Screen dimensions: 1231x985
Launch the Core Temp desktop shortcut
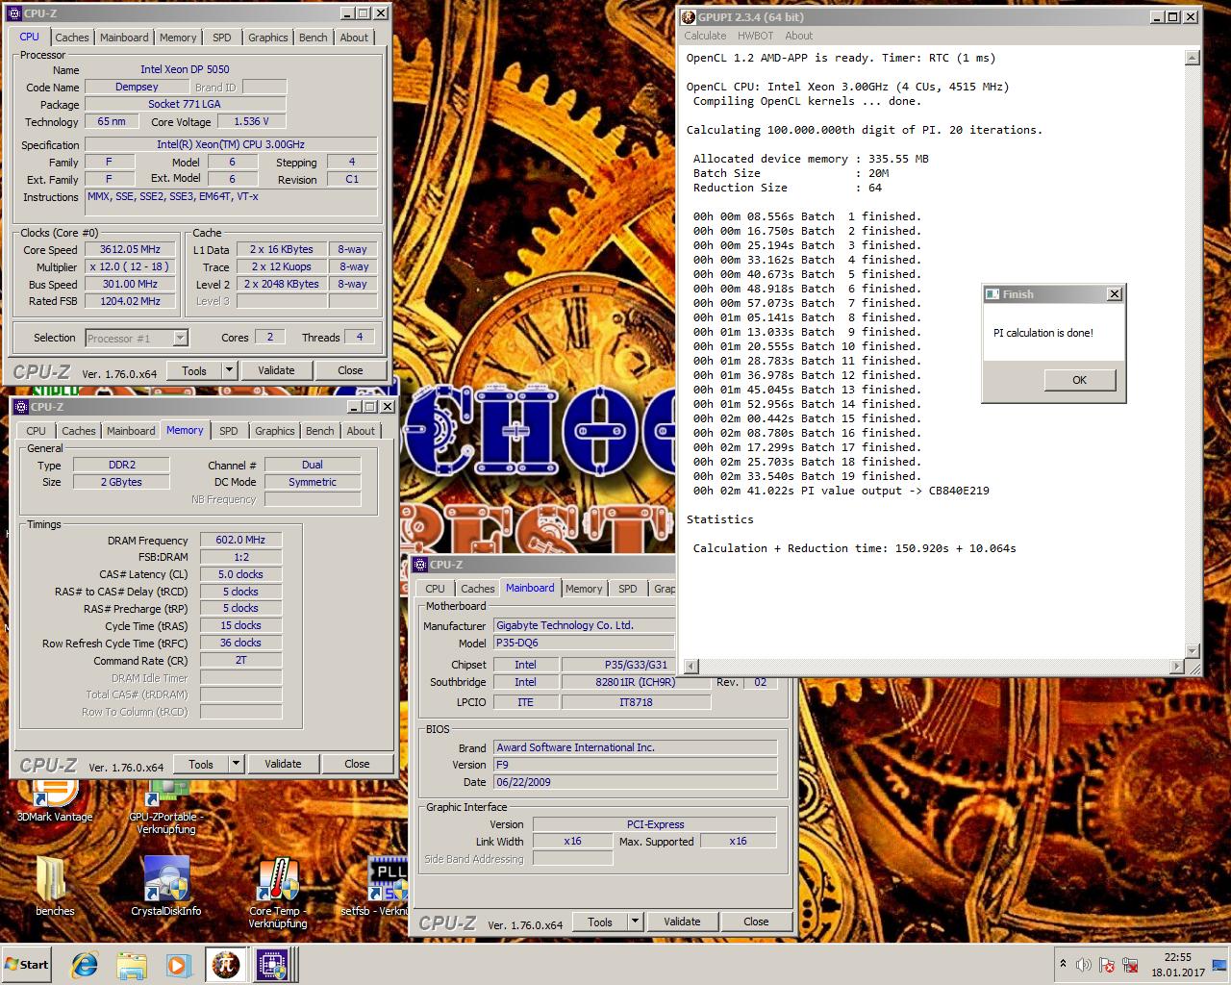tap(277, 892)
